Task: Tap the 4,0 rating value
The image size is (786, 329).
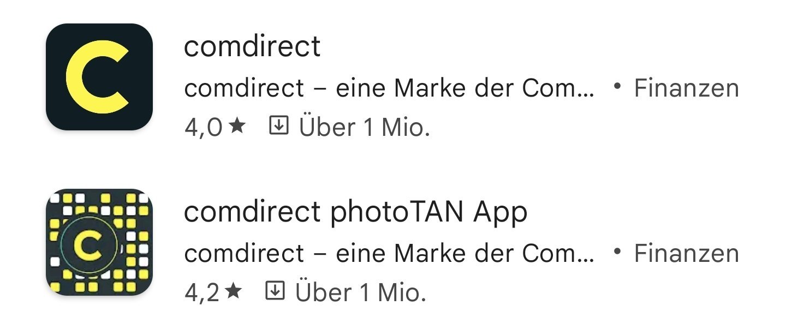Action: 204,128
